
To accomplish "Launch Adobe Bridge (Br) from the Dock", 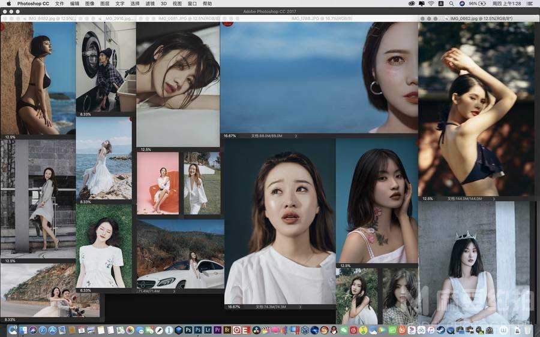I will 227,330.
